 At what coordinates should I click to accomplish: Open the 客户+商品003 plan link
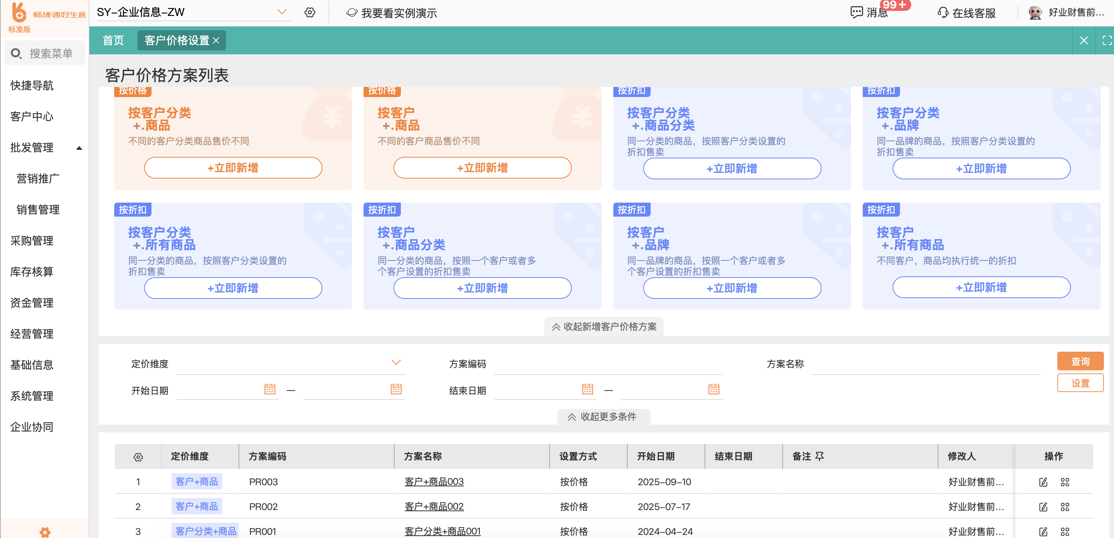434,481
